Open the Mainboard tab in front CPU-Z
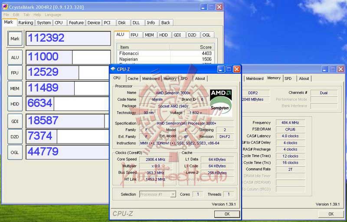 point(151,78)
